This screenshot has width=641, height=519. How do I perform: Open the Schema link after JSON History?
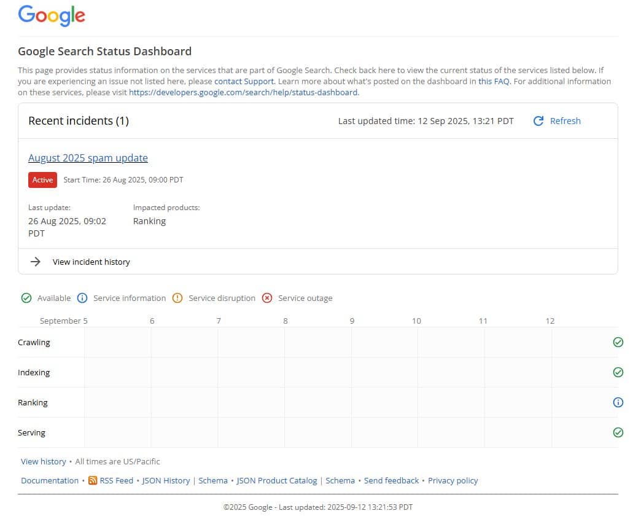coord(213,480)
